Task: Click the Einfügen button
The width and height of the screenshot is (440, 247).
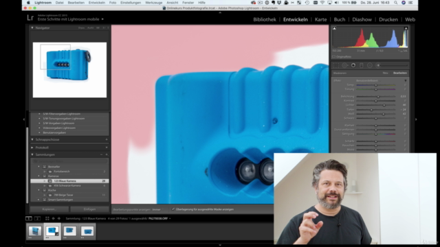Action: point(89,209)
